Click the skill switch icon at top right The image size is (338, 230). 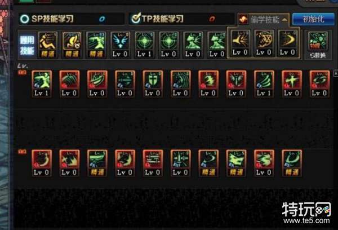(x=318, y=45)
